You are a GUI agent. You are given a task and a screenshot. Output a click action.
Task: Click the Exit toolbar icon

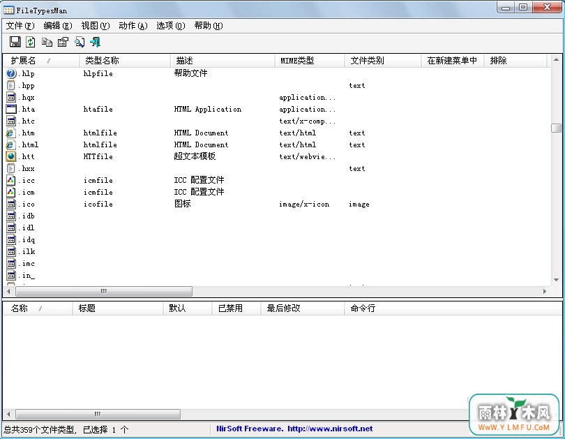click(x=96, y=42)
